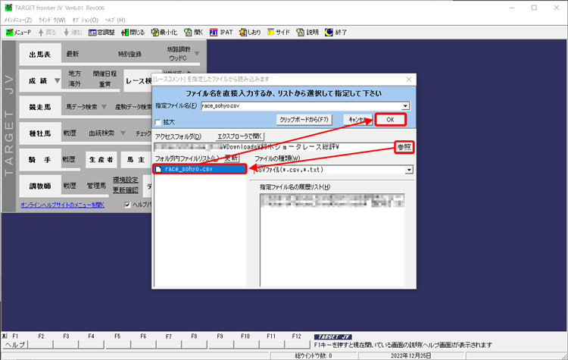568x360 pixels.
Task: Open the ファイルの種類 file type dropdown
Action: (409, 170)
